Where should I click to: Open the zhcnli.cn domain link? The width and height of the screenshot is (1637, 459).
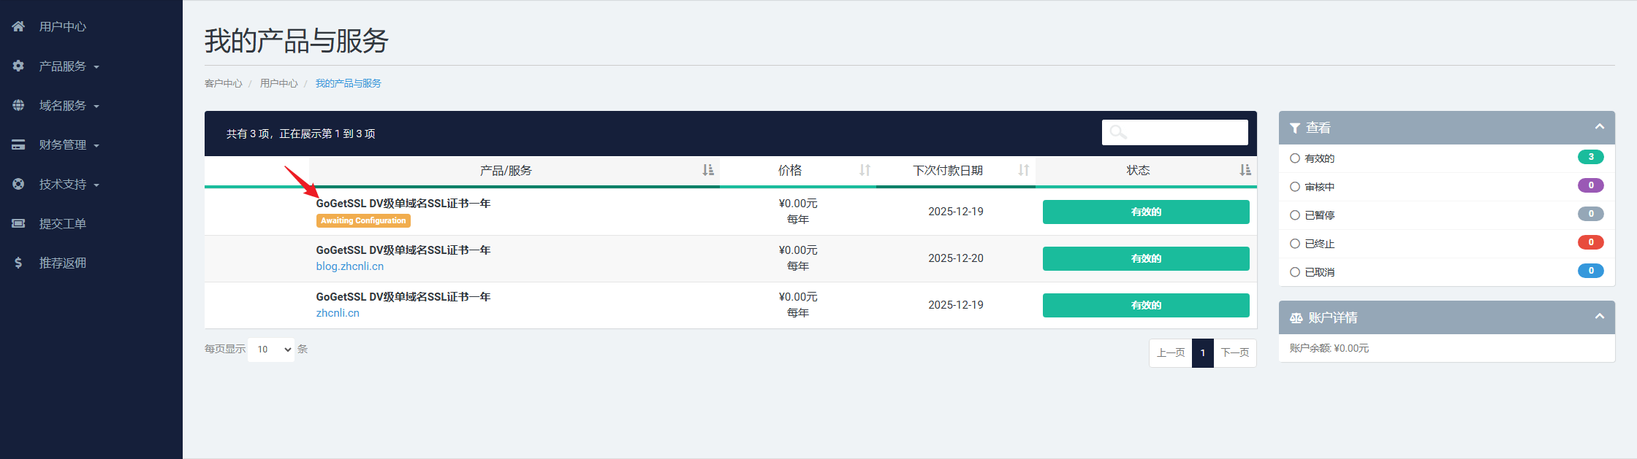click(338, 313)
